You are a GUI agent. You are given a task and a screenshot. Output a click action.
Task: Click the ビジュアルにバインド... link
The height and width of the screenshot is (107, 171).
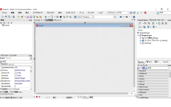(7, 94)
